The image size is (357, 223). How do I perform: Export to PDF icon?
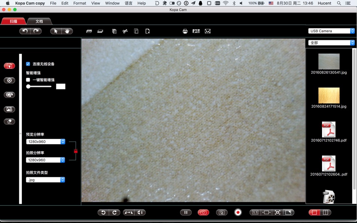(x=196, y=31)
